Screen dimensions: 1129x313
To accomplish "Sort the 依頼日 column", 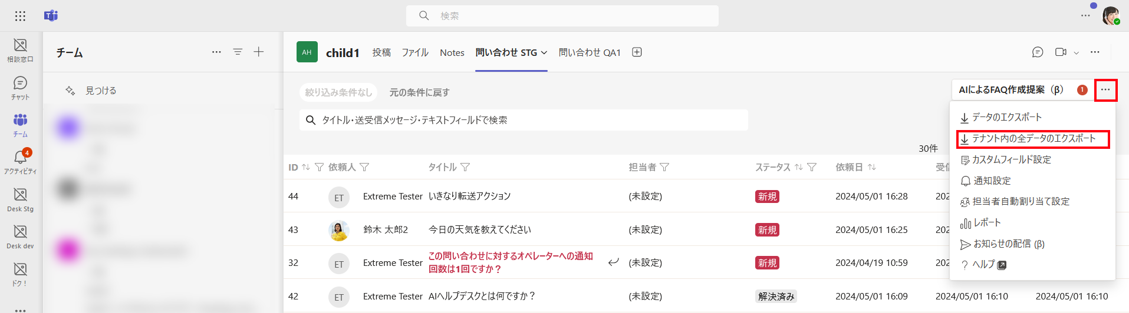I will click(871, 168).
